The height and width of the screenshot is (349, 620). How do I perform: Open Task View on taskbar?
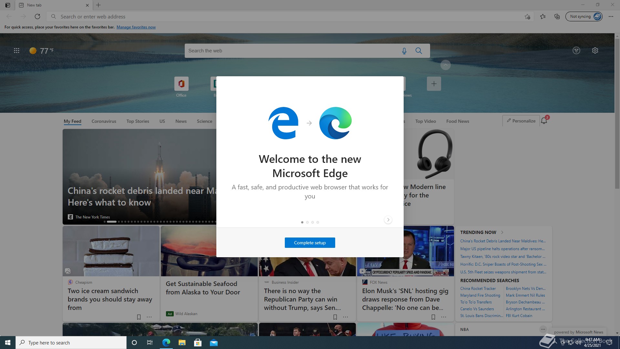(x=150, y=343)
